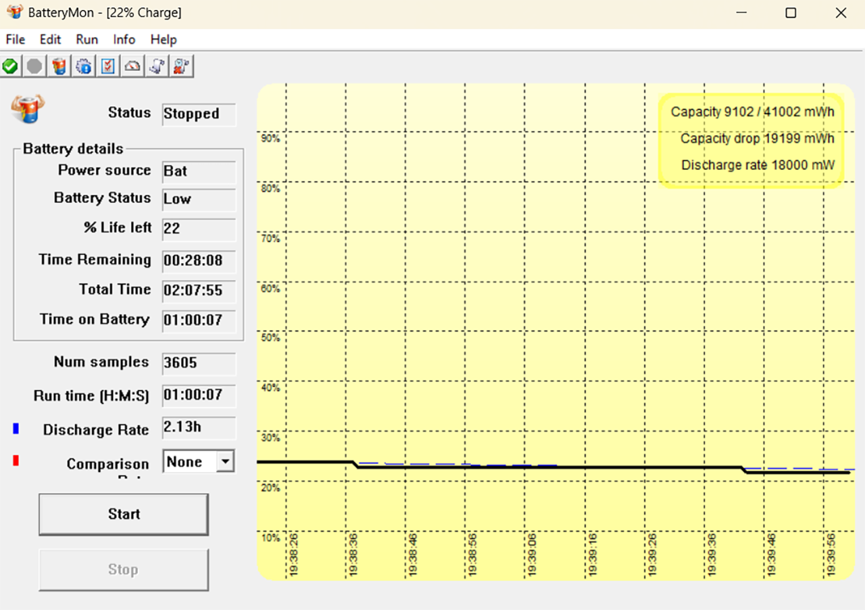Screen dimensions: 865x610
Task: Click the clear log icon with red X
Action: [181, 66]
